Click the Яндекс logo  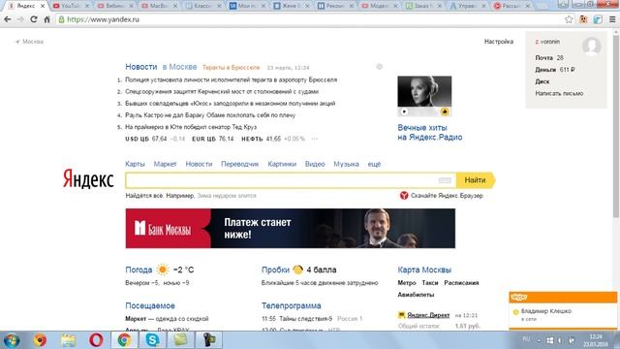click(x=88, y=179)
